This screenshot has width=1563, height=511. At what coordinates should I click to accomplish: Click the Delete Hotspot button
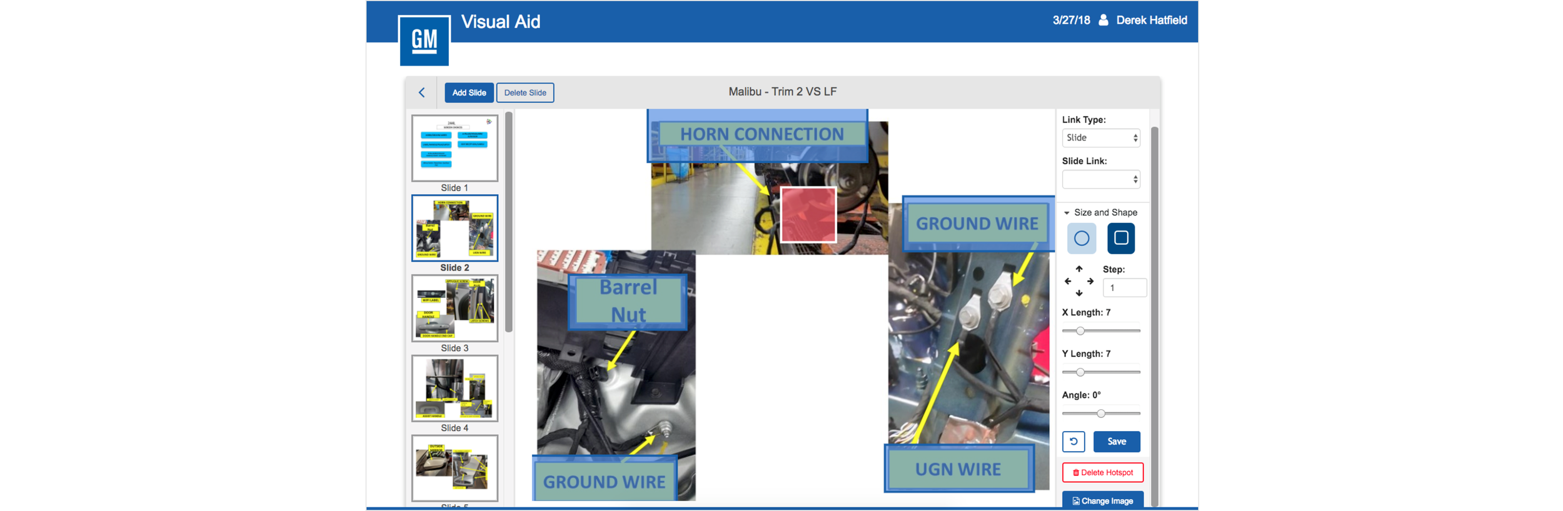[1103, 472]
